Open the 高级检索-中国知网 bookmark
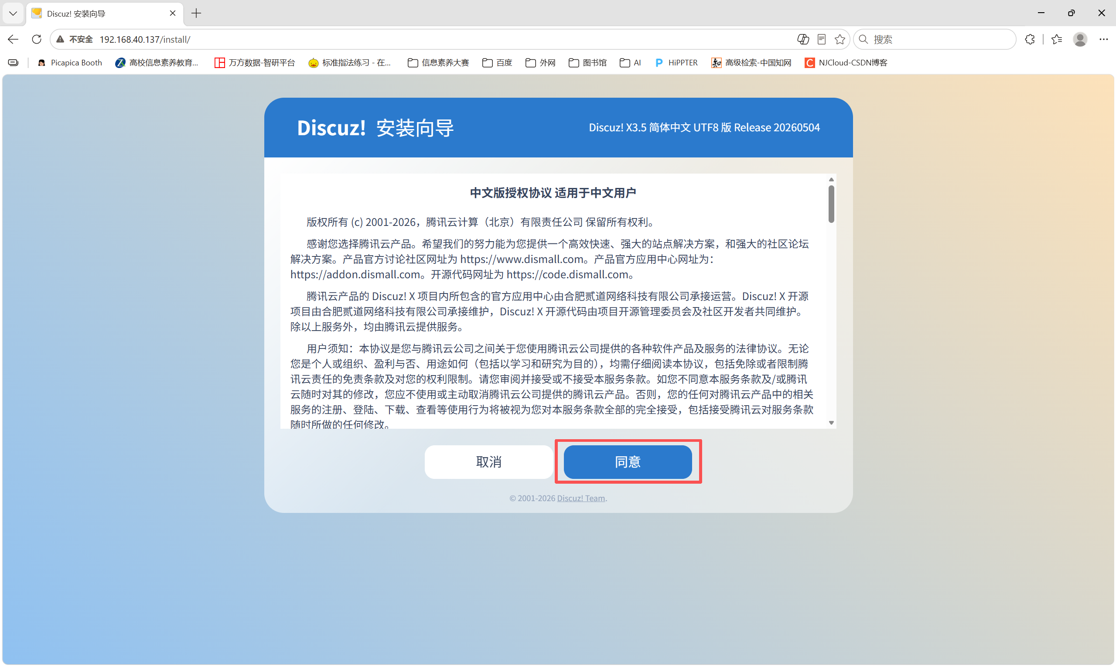 (751, 63)
